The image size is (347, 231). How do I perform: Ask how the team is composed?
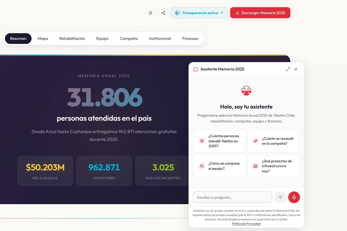tap(219, 166)
